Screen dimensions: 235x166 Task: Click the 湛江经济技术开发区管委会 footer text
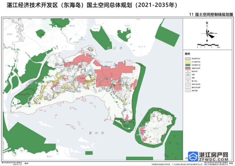pyautogui.click(x=12, y=162)
